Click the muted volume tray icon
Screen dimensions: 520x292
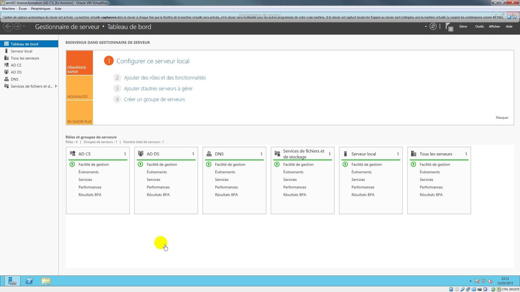(490, 281)
